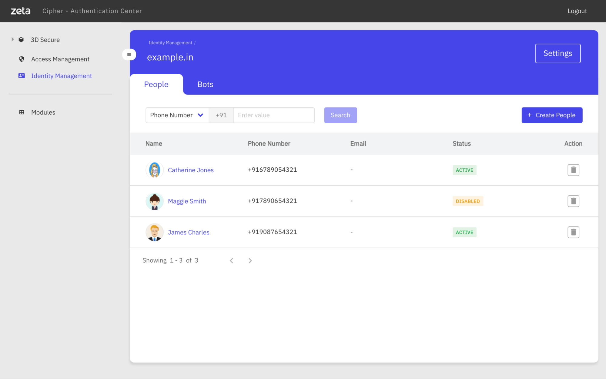Click the hamburger icon beside the blue header

[x=129, y=54]
